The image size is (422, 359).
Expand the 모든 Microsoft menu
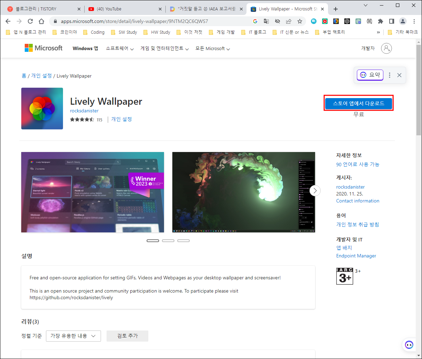(213, 48)
